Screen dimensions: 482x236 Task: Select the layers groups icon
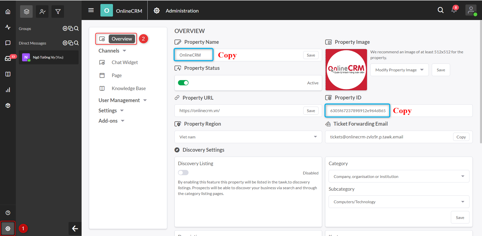coord(26,12)
